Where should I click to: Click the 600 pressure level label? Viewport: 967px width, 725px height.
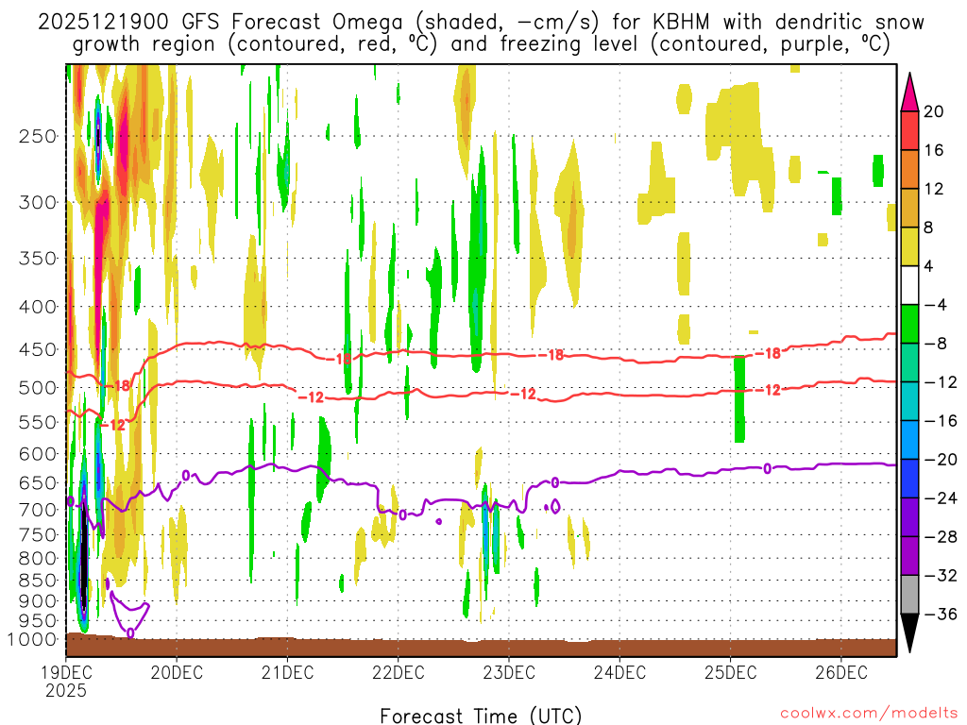38,454
